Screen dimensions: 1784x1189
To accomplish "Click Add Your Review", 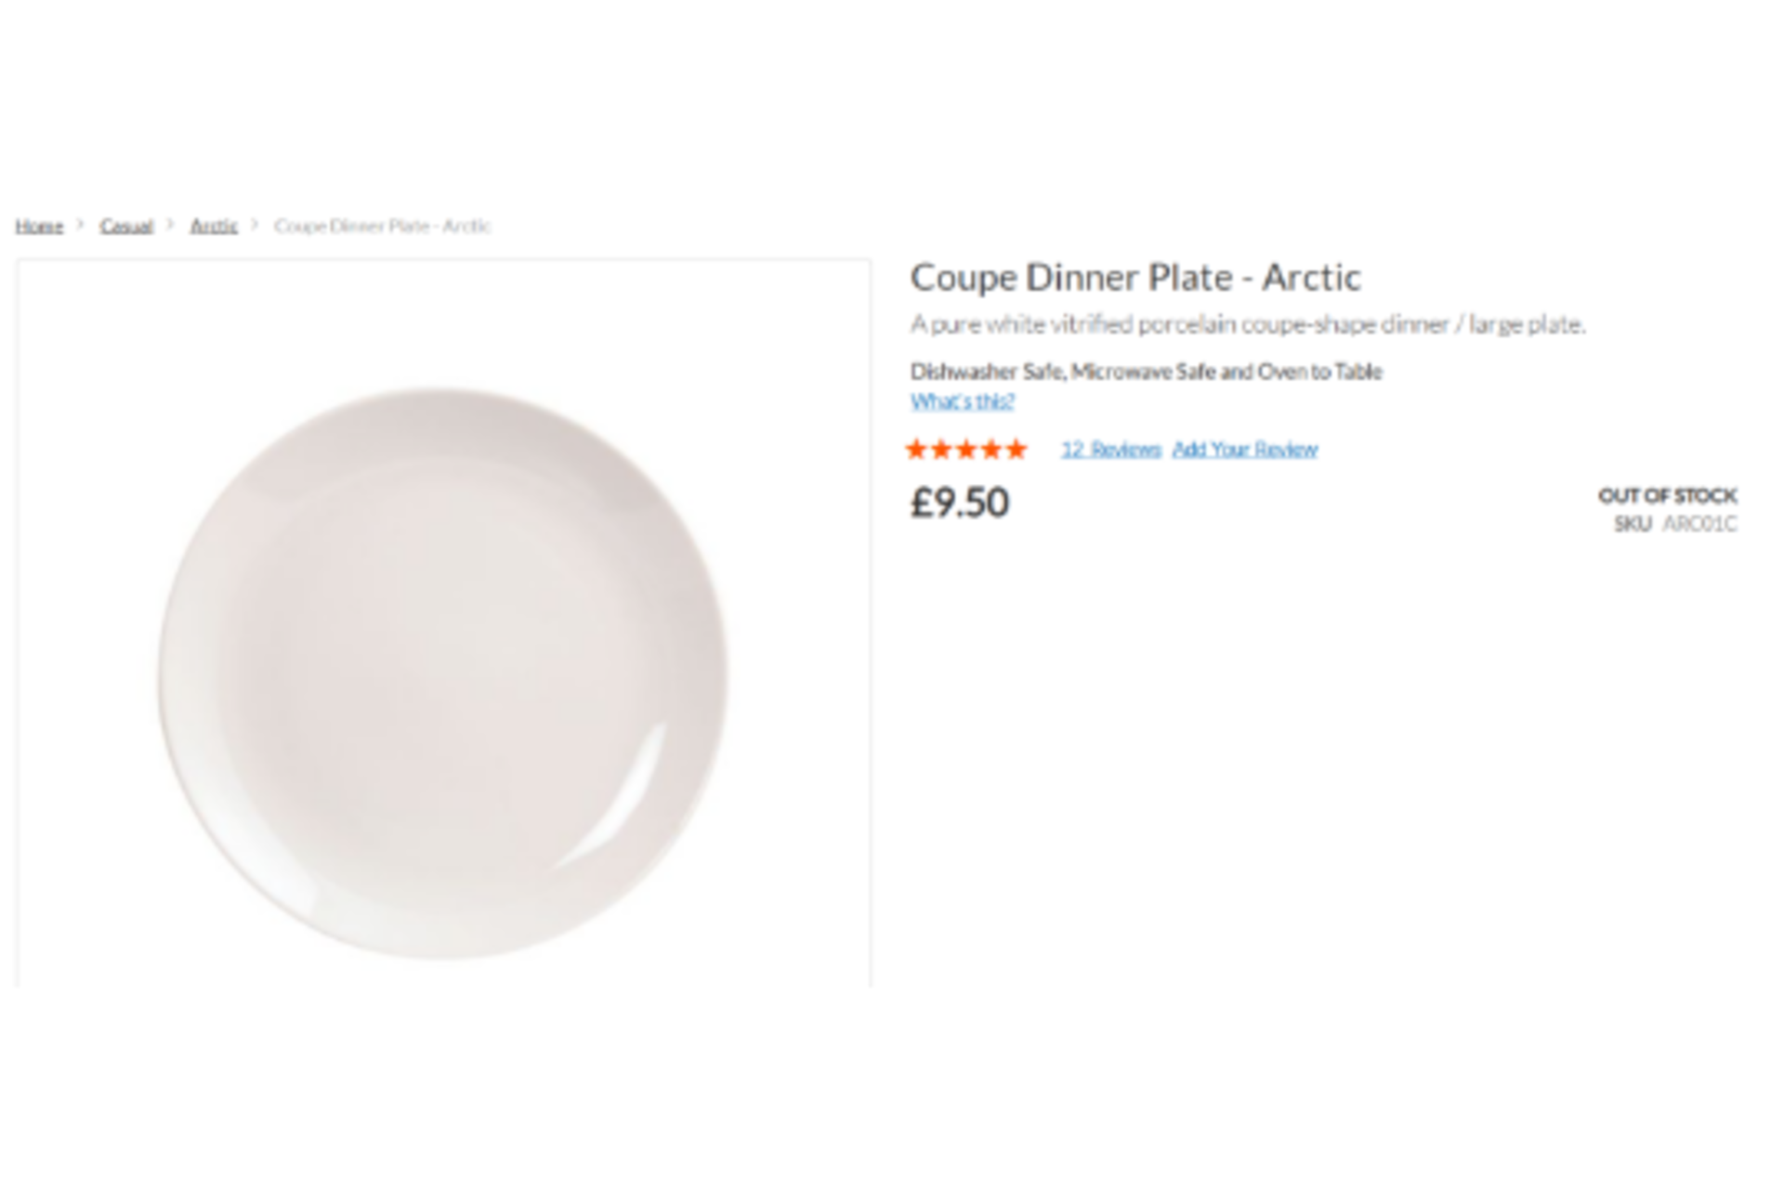I will tap(1245, 450).
